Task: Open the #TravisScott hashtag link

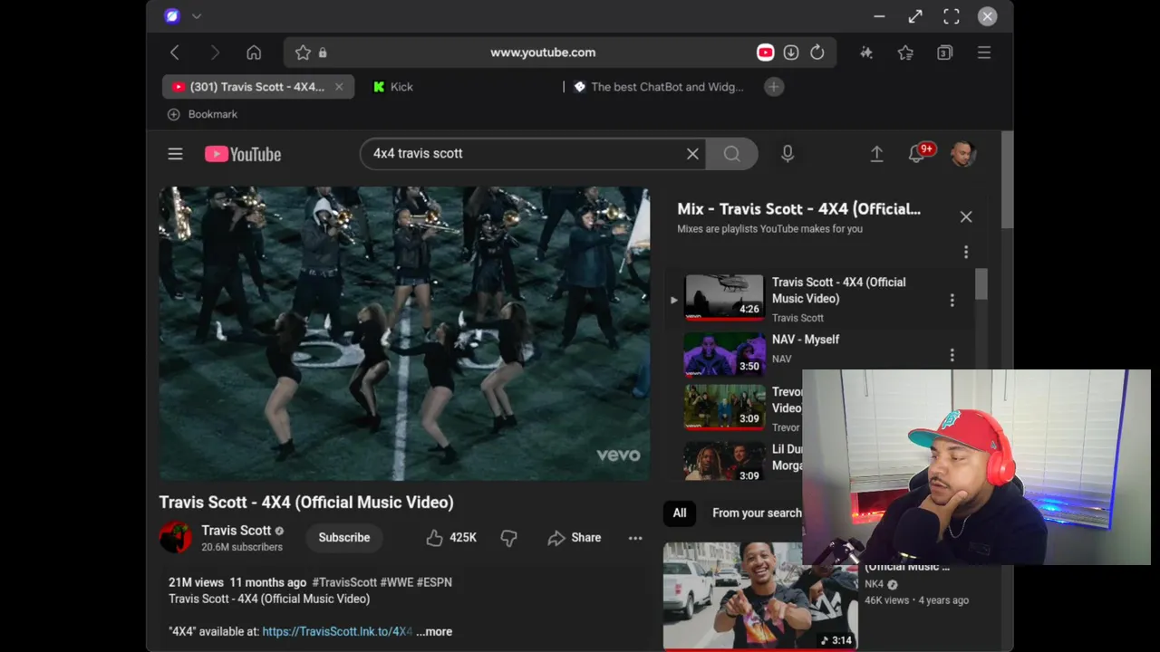Action: click(x=344, y=582)
